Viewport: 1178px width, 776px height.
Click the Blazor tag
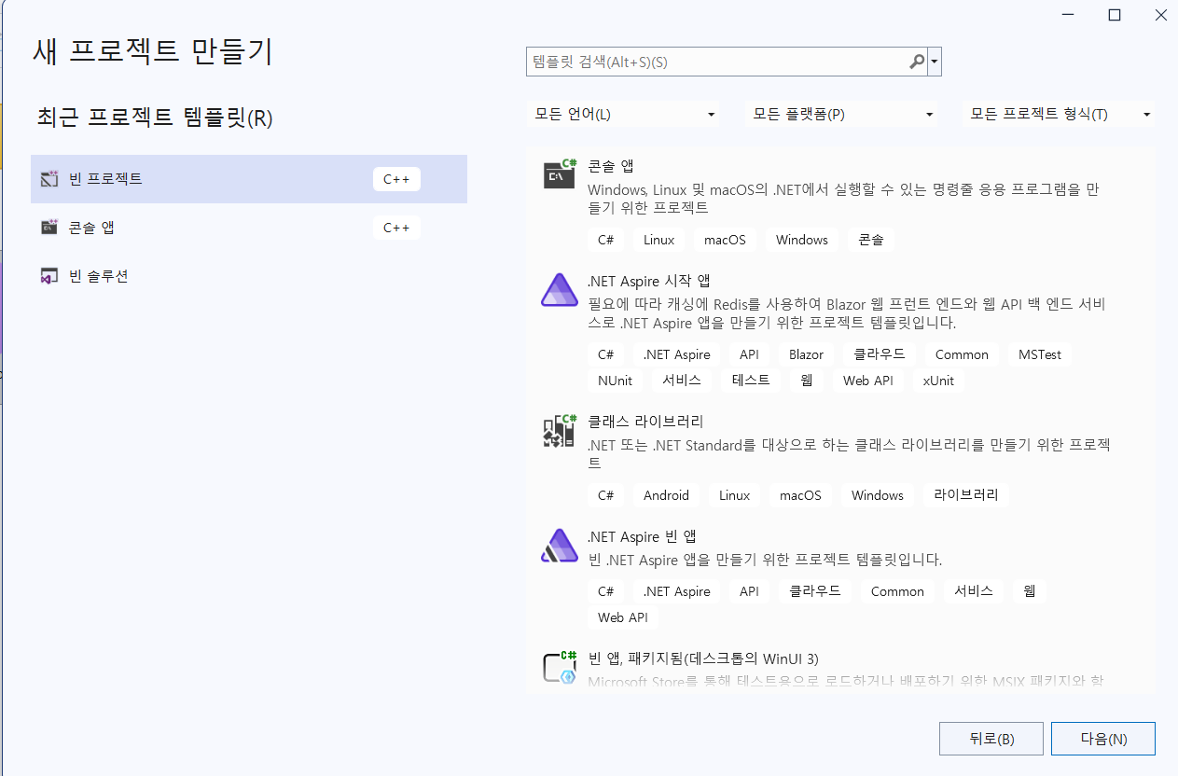click(x=806, y=354)
